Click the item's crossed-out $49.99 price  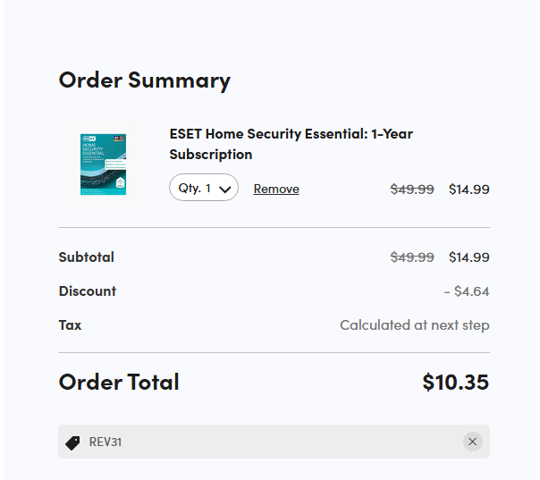(412, 189)
